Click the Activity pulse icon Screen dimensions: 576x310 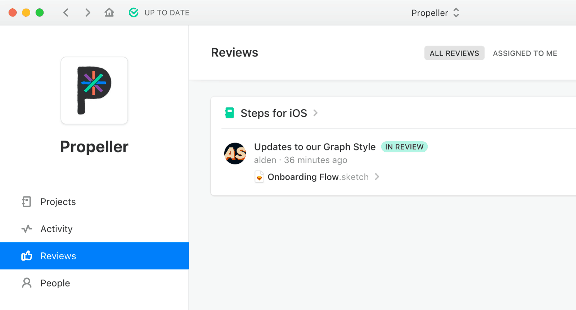(x=27, y=229)
